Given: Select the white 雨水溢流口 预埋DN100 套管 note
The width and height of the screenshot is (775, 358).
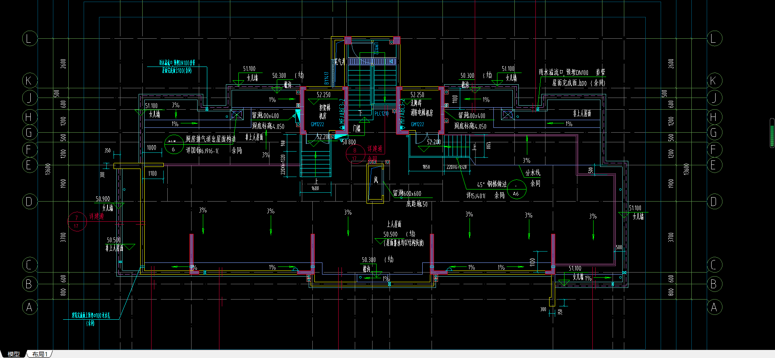Looking at the screenshot, I should click(x=572, y=72).
